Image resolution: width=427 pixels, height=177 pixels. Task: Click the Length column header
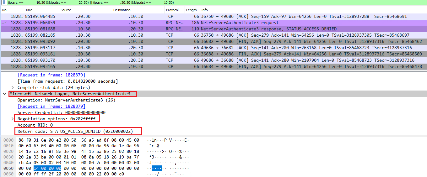coord(192,10)
